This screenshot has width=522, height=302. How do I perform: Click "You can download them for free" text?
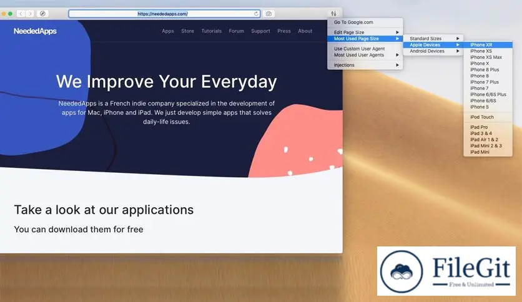coord(79,229)
